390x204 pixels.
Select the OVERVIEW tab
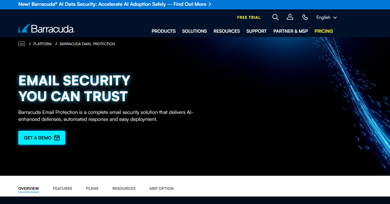[x=29, y=188]
